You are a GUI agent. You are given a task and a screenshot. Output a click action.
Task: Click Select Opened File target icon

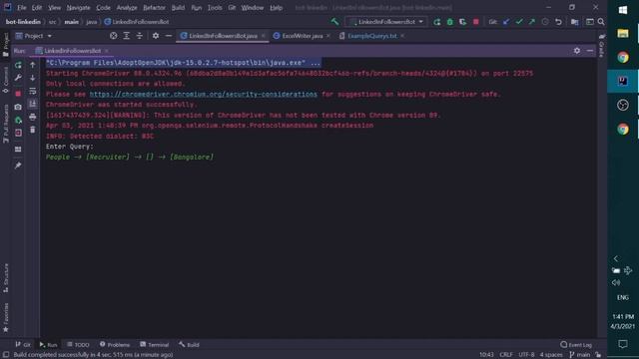(113, 36)
